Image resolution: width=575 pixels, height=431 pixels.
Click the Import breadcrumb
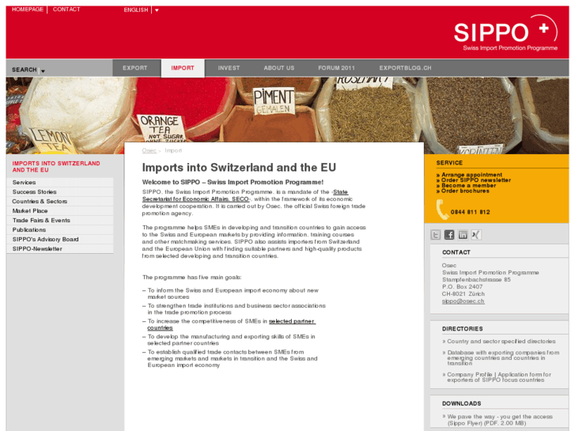(173, 150)
